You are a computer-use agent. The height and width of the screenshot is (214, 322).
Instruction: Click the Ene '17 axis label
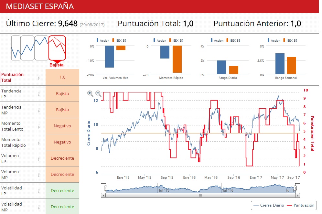point(256,177)
